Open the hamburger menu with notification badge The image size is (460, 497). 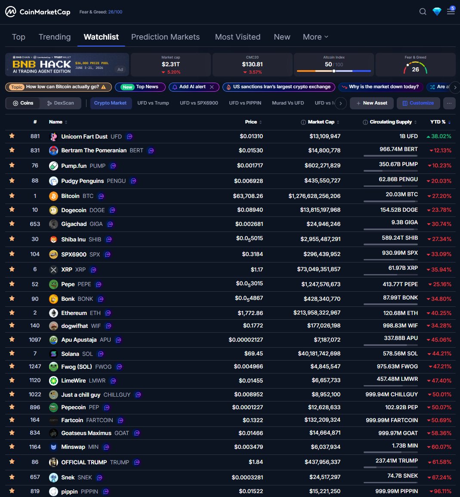451,11
